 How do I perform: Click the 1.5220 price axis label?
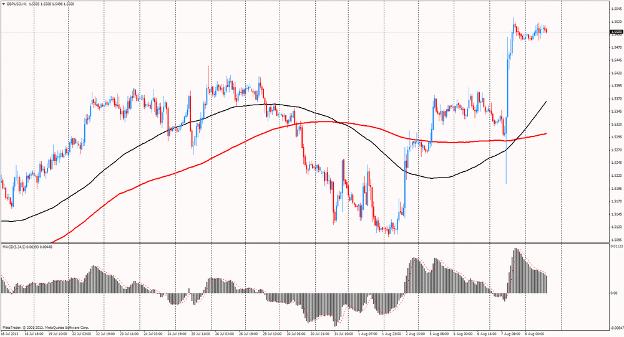pyautogui.click(x=617, y=176)
